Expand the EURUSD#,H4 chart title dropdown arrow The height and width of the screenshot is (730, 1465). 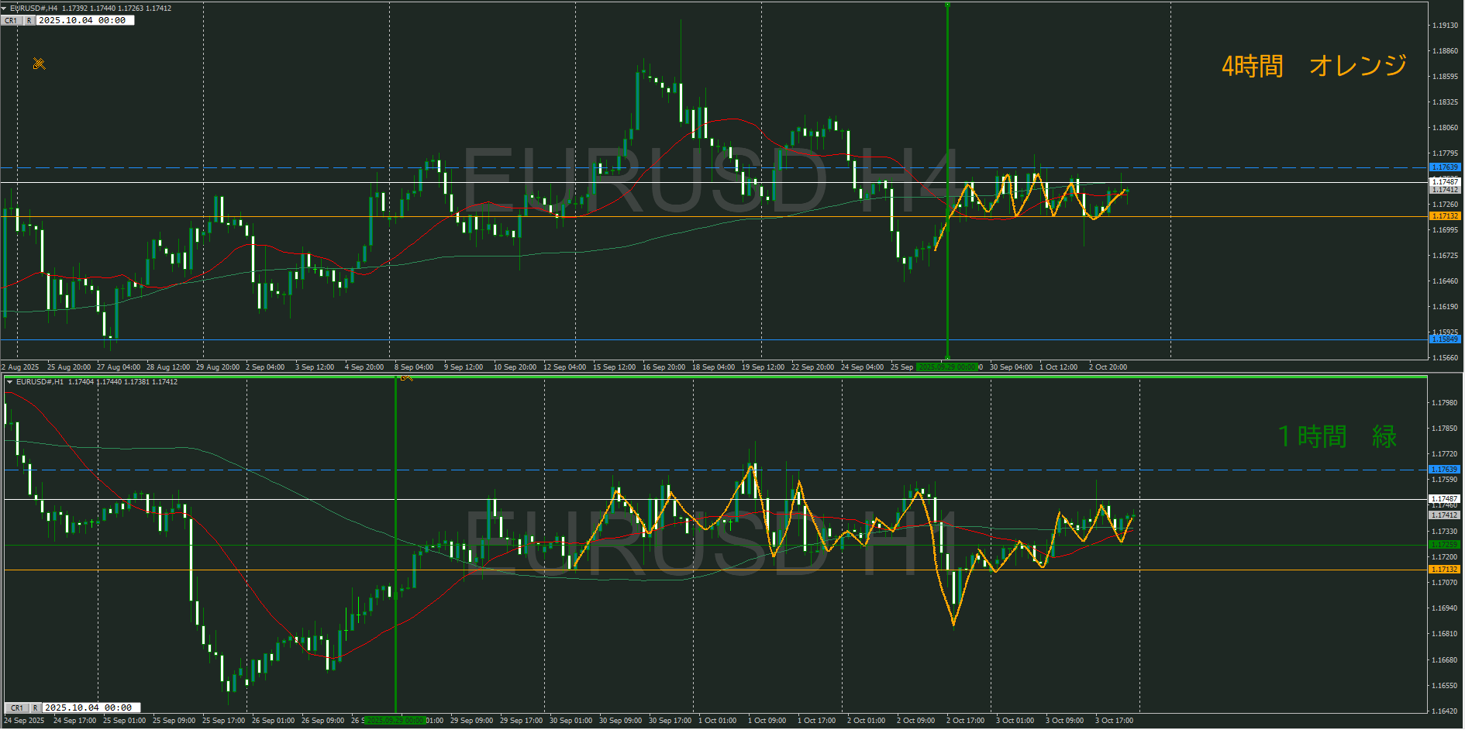pos(5,8)
